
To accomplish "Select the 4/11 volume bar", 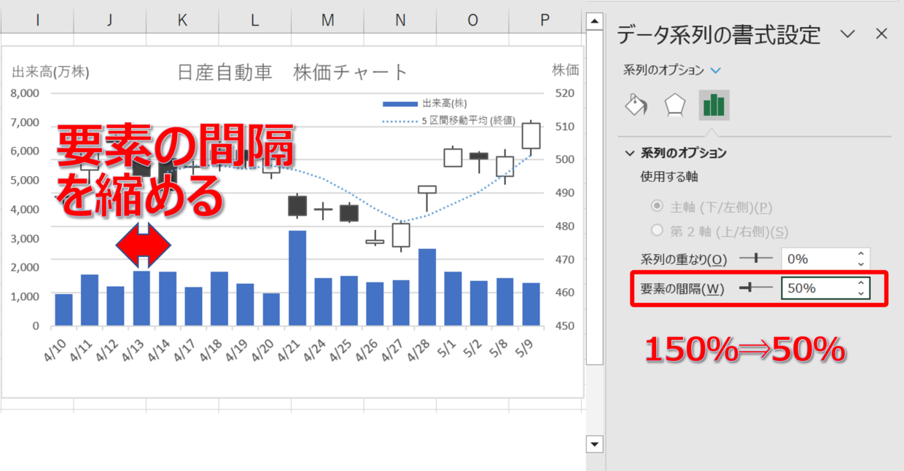I will 90,300.
